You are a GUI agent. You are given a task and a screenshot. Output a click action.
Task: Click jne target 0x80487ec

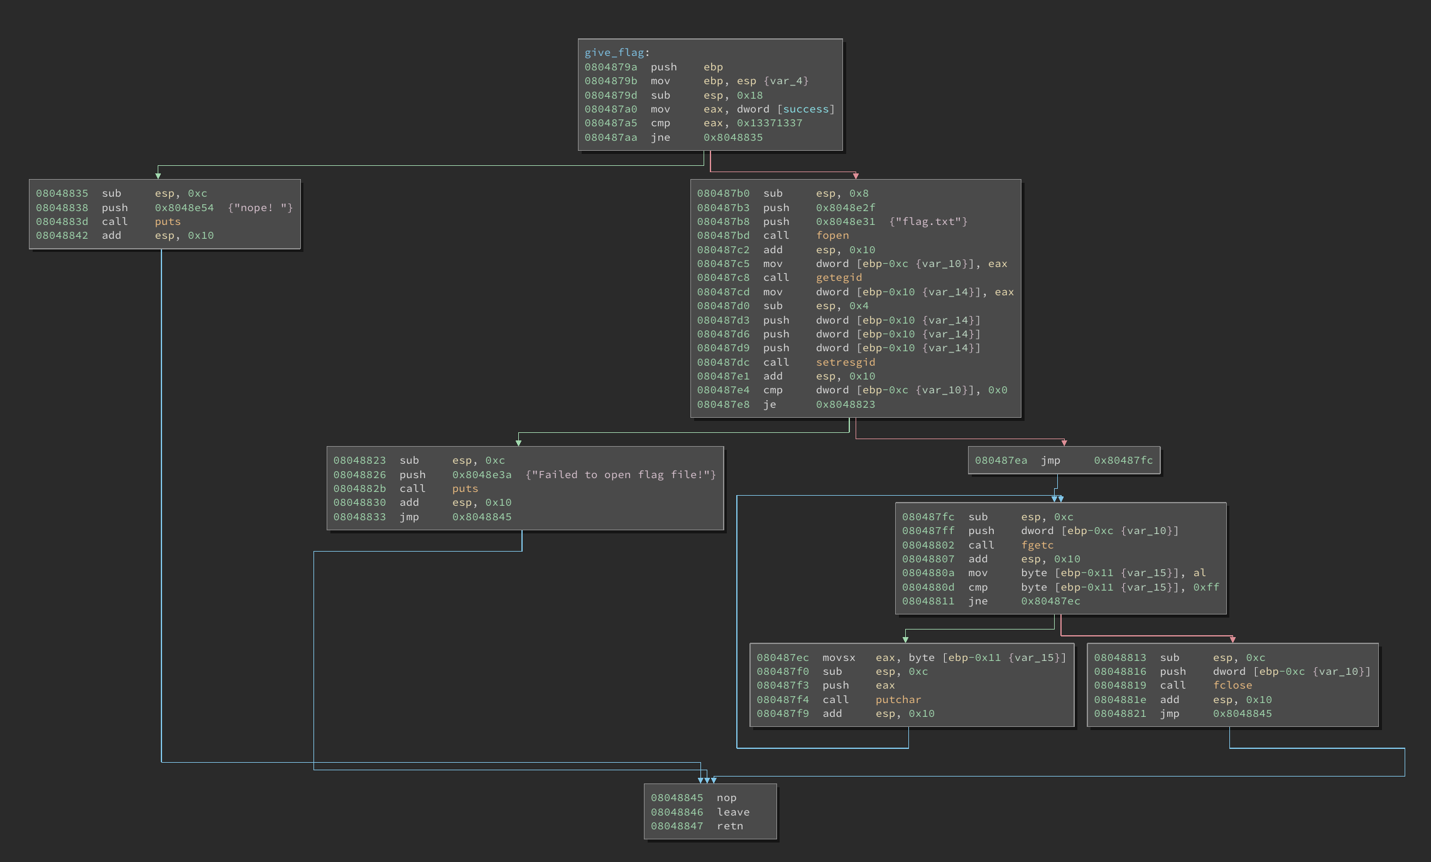tap(1050, 601)
